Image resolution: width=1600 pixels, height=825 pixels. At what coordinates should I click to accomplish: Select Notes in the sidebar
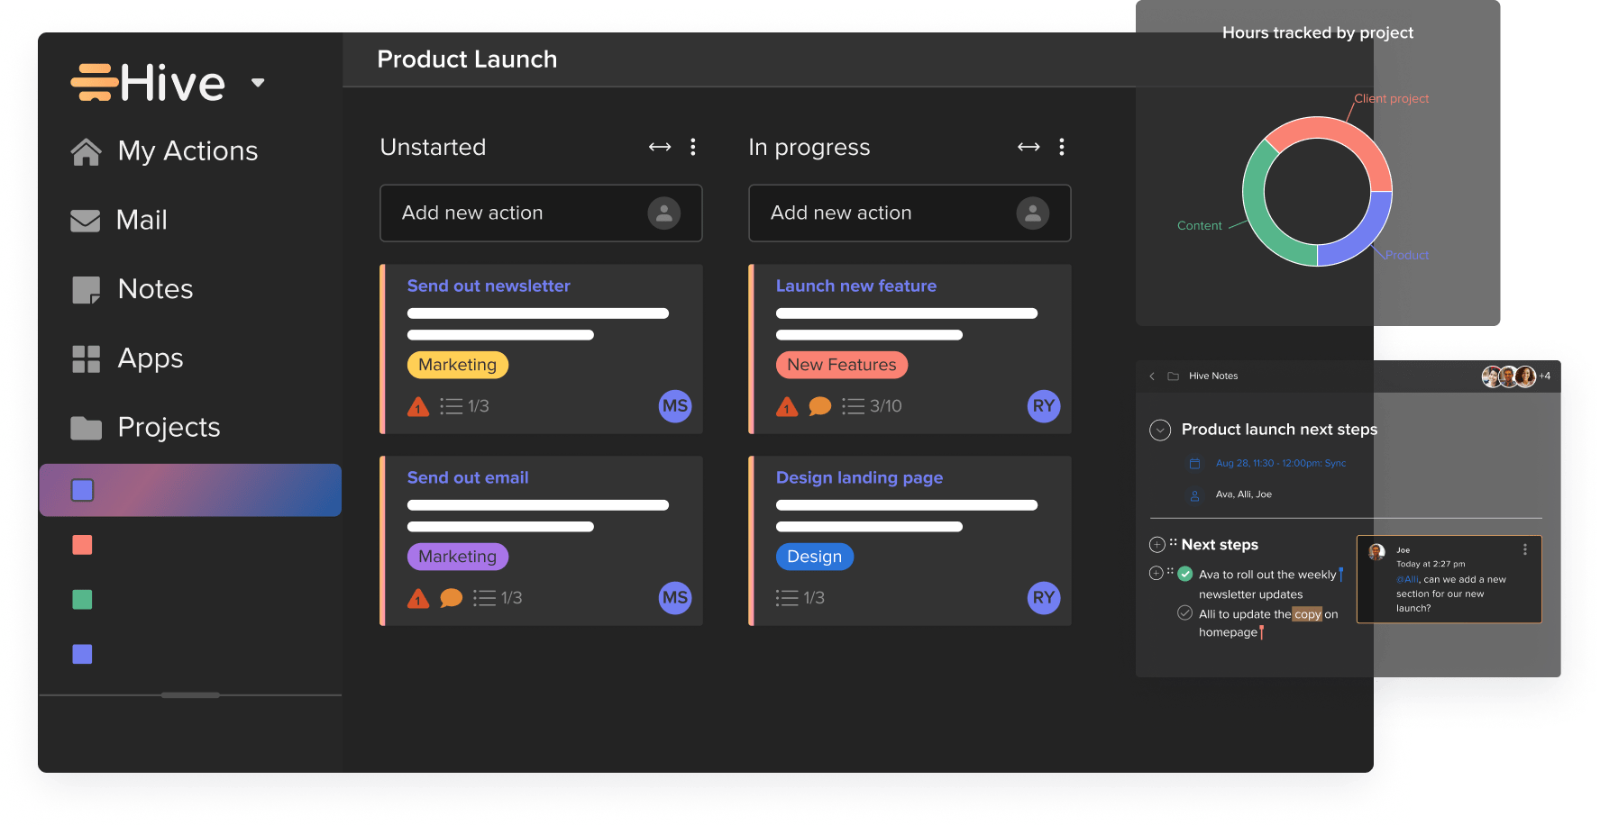pos(154,289)
